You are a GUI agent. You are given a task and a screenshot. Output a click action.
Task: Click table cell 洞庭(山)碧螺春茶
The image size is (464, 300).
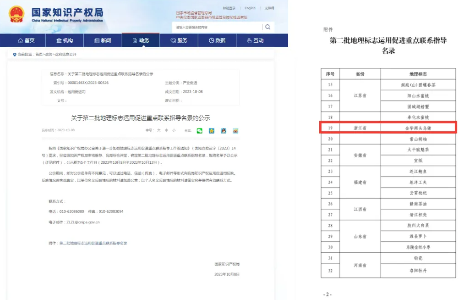pos(418,85)
